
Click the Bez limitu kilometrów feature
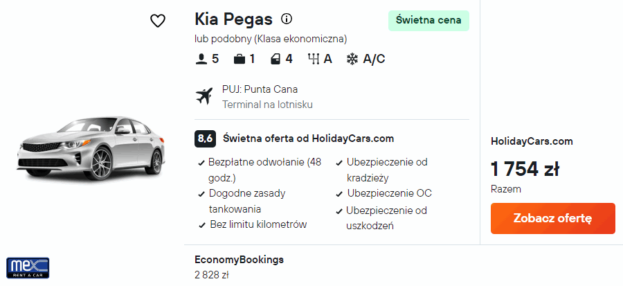pos(258,224)
